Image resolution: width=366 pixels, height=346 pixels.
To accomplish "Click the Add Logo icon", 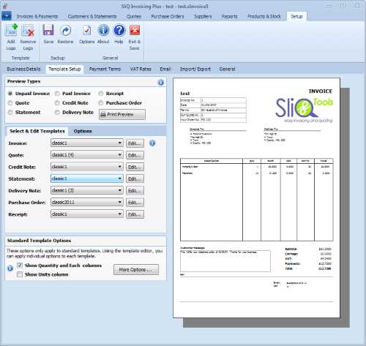I will [x=11, y=31].
